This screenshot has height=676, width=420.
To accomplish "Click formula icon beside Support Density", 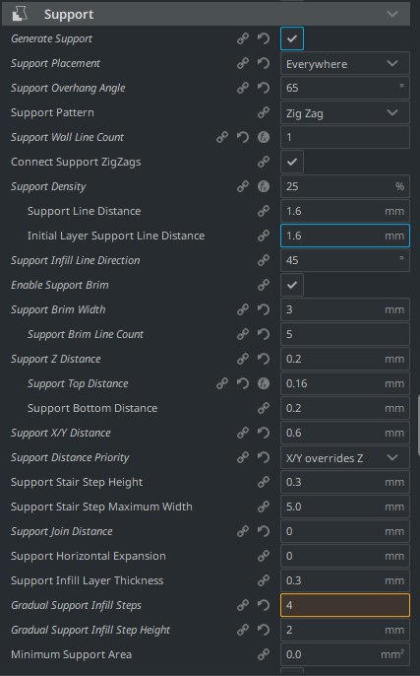I will pyautogui.click(x=264, y=186).
